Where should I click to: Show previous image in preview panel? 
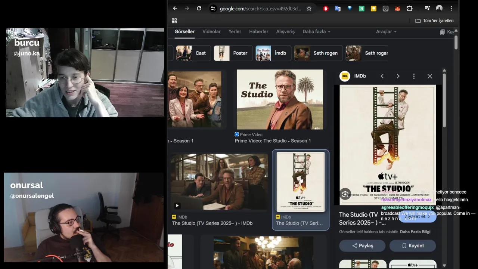click(x=382, y=76)
